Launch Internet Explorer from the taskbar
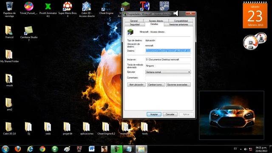 point(30,149)
